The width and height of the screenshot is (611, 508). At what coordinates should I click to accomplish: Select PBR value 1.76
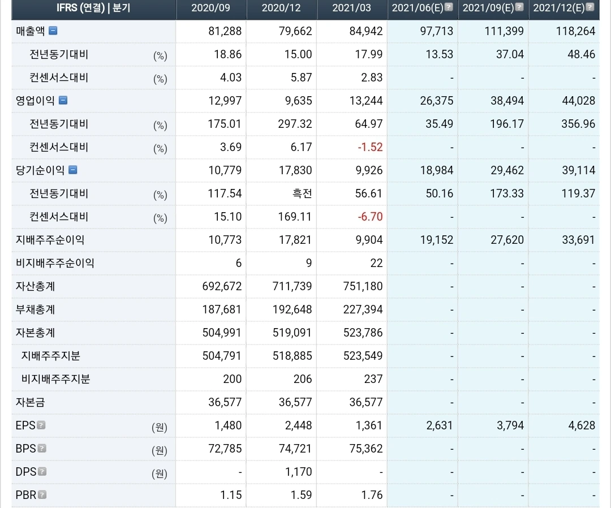coord(372,495)
